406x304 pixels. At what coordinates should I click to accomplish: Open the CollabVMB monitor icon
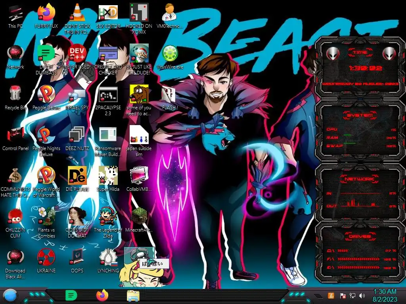(x=139, y=179)
